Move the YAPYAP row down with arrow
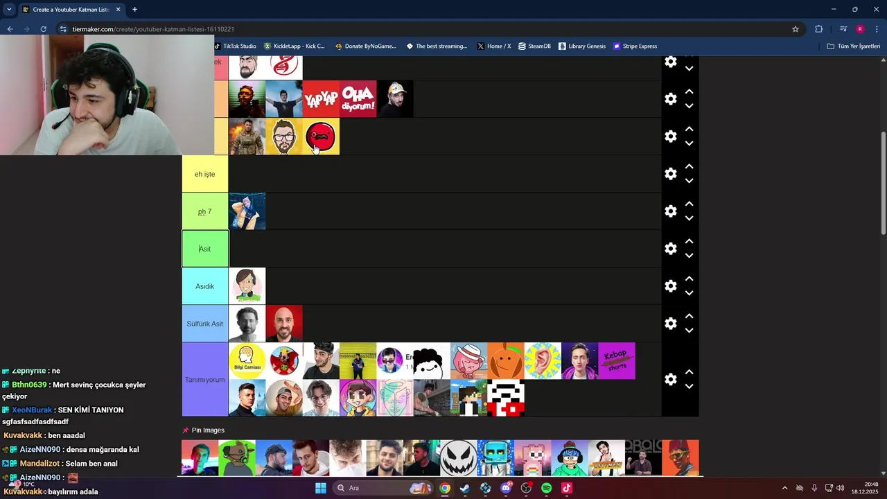This screenshot has height=499, width=887. coord(689,106)
